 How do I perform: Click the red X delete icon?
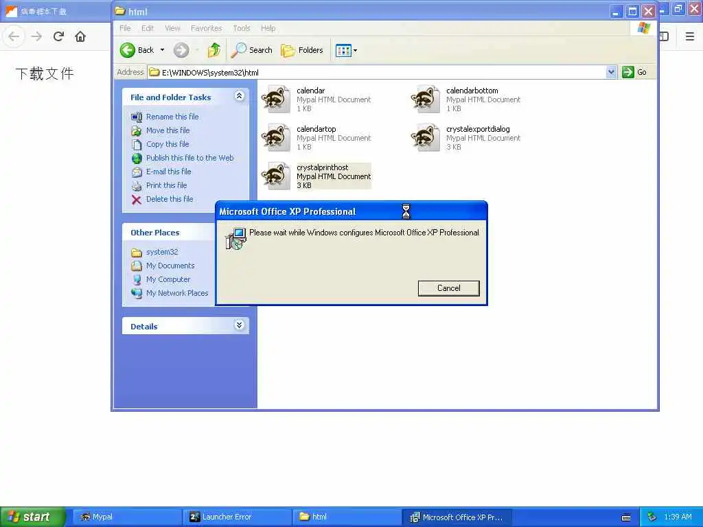pyautogui.click(x=137, y=200)
